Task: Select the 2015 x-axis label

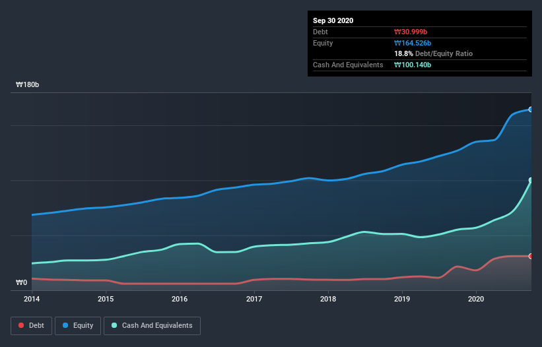Action: [106, 299]
